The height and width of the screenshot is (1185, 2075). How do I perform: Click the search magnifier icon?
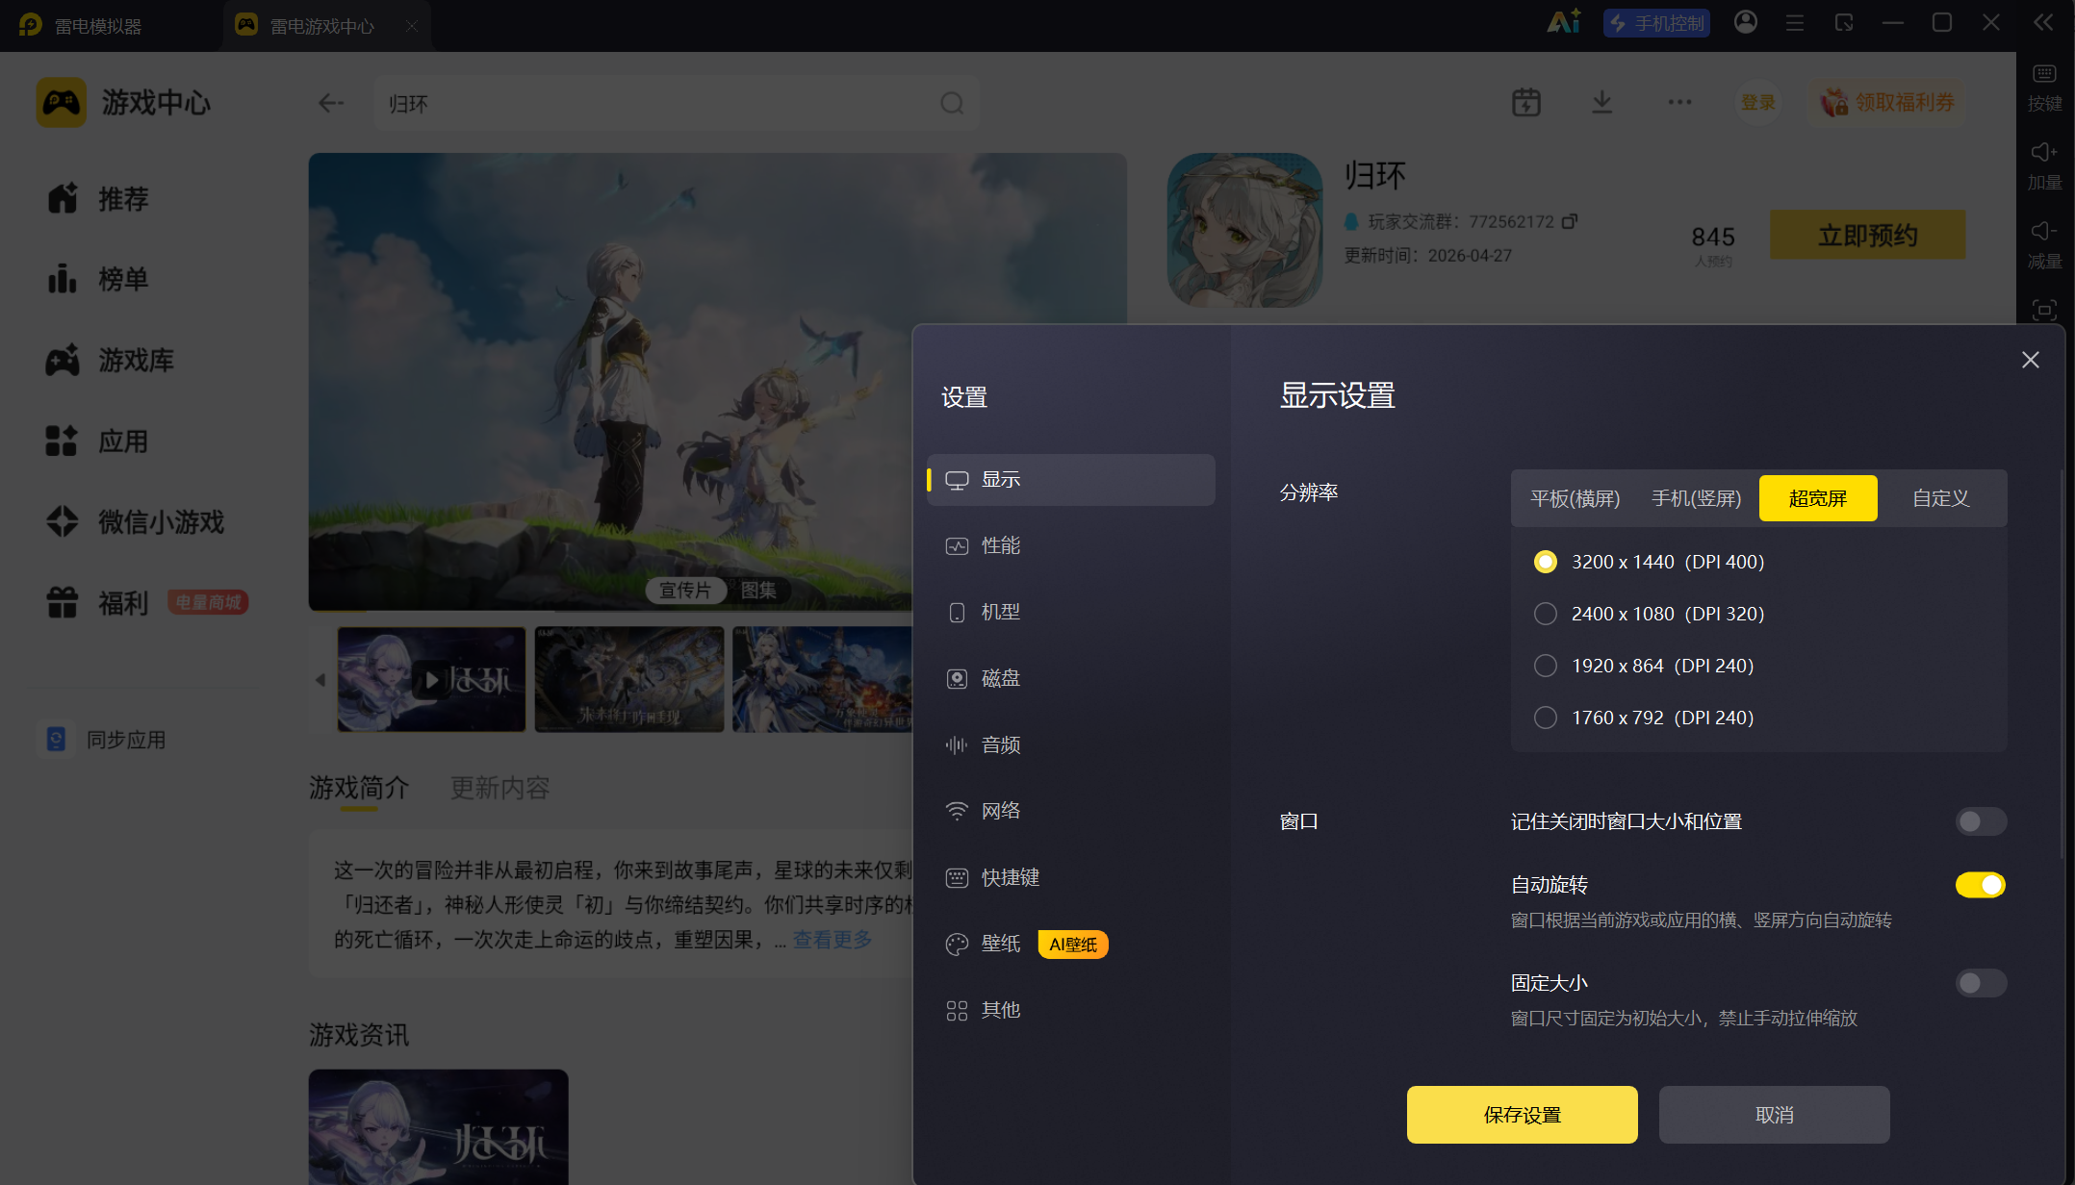(952, 103)
